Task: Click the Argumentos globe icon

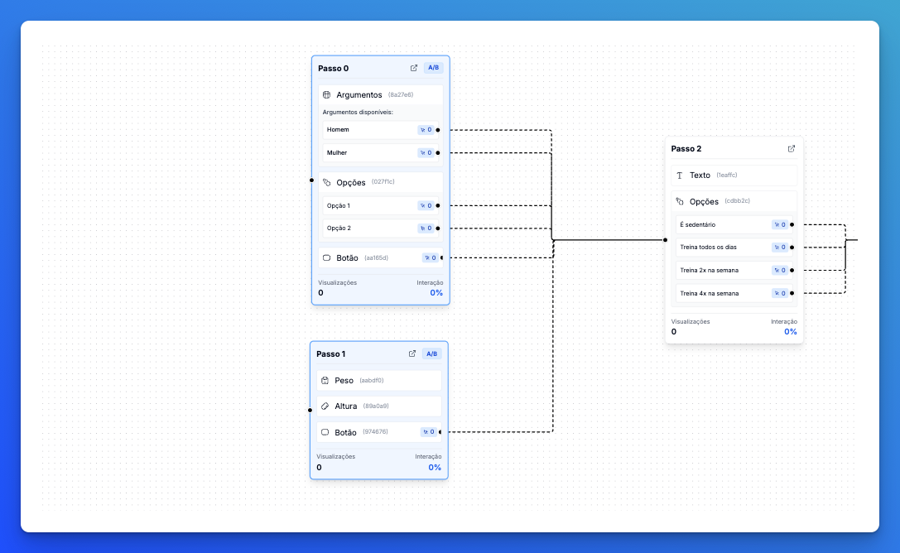Action: (x=326, y=95)
